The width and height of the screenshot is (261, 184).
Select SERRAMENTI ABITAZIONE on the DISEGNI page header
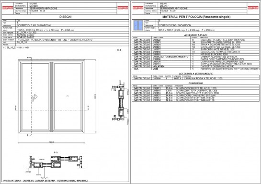pyautogui.click(x=43, y=8)
